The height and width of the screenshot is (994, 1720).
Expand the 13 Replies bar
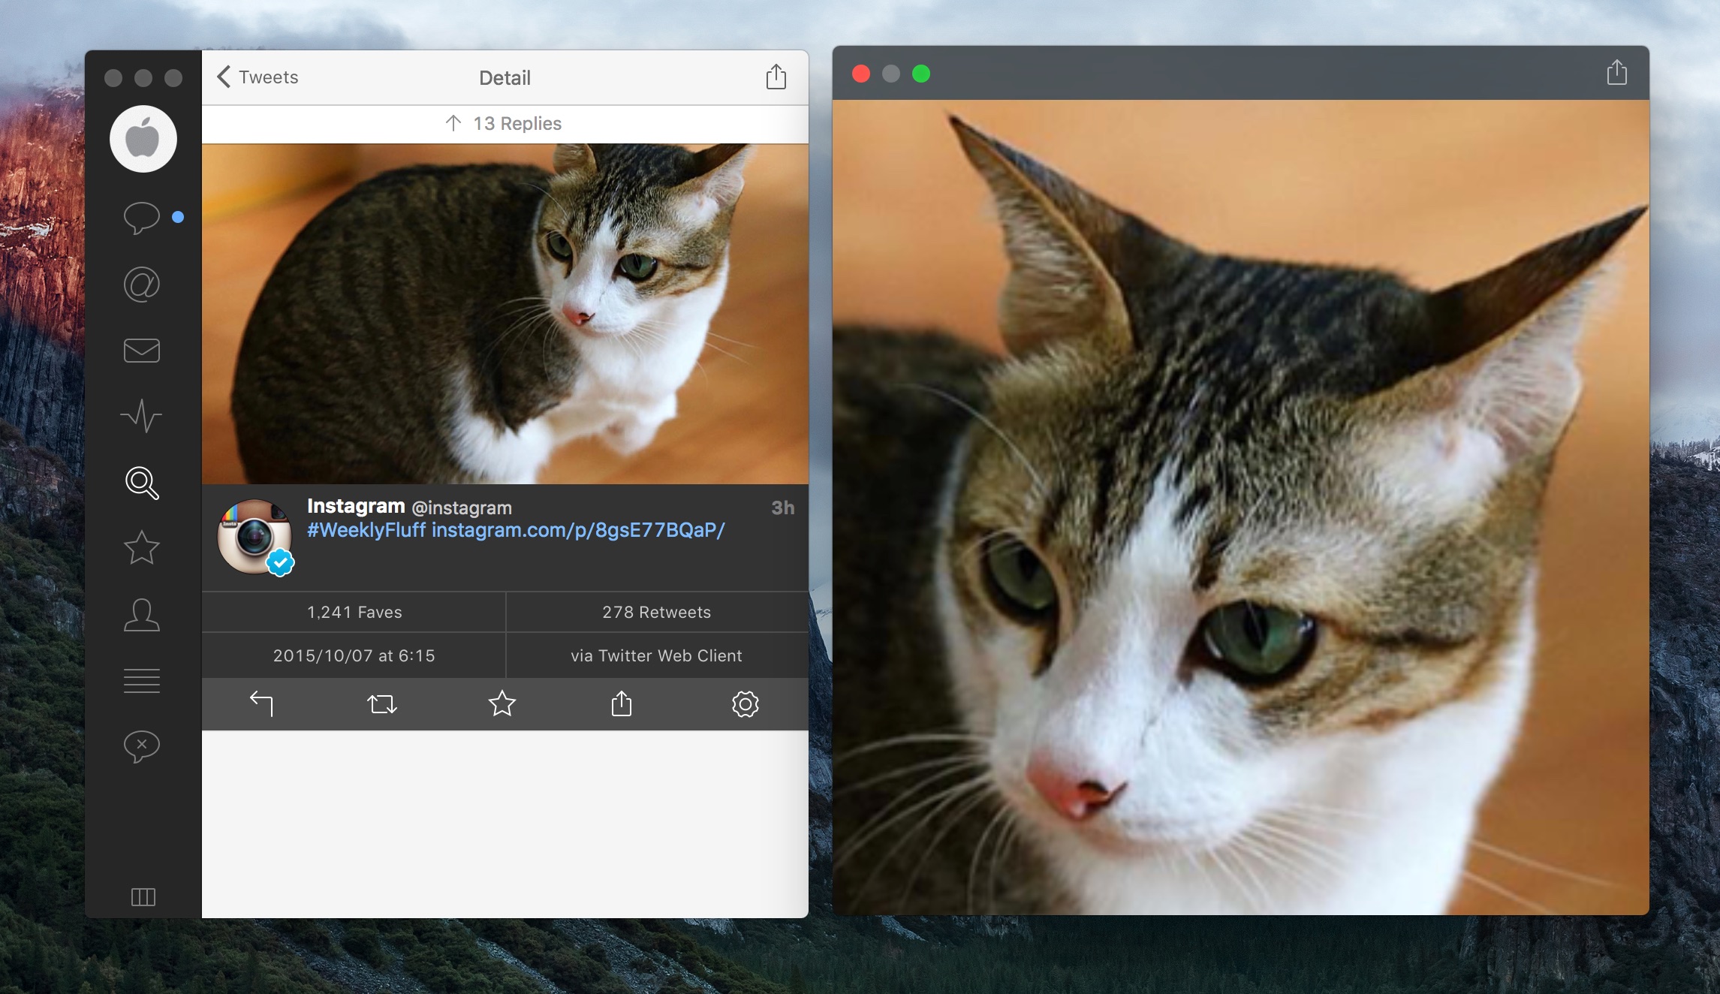[505, 124]
